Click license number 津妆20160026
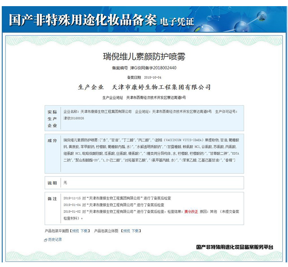288x267 pixels. (74, 119)
